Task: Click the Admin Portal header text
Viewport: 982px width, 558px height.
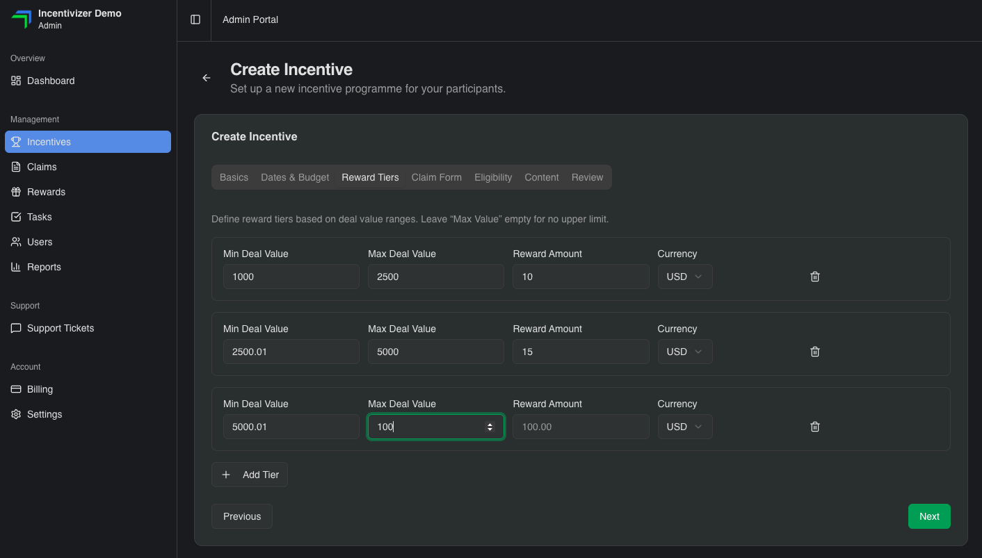Action: tap(250, 19)
